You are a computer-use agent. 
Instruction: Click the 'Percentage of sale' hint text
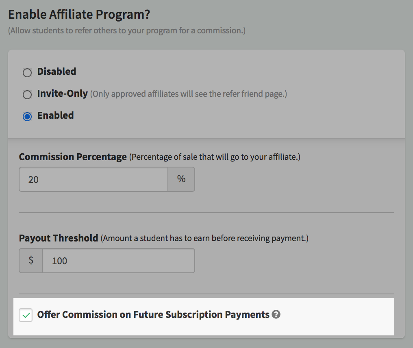215,157
